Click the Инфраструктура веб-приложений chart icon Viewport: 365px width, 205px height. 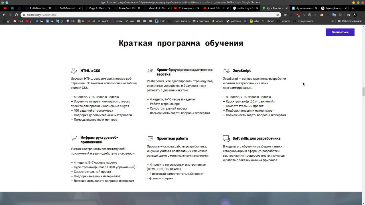pyautogui.click(x=74, y=139)
